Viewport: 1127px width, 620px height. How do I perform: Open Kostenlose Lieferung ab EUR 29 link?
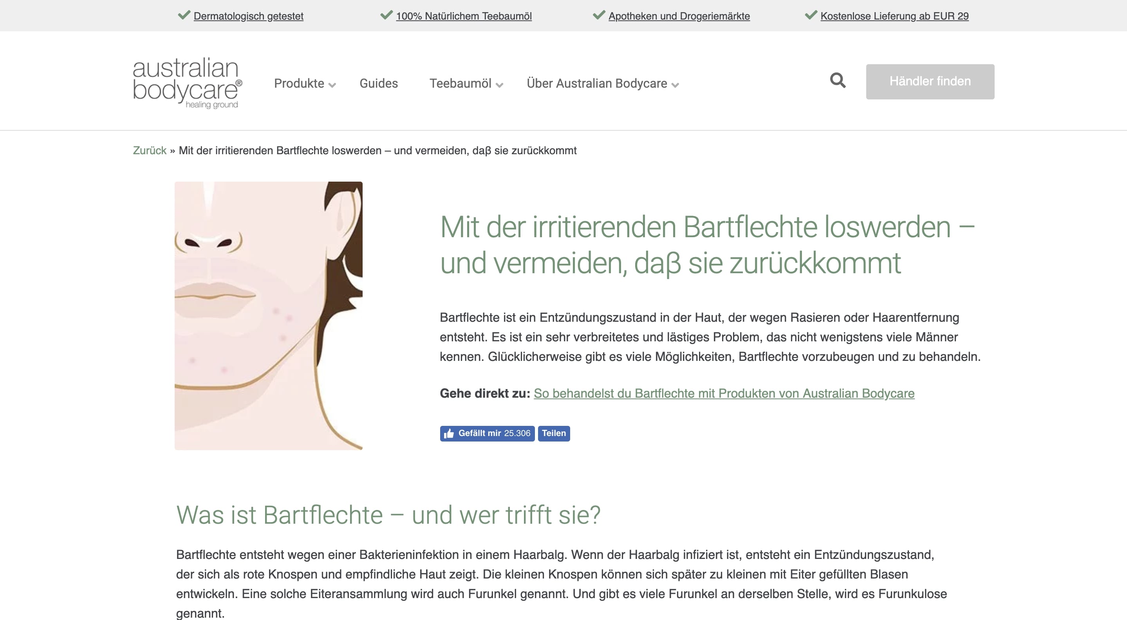click(x=894, y=16)
